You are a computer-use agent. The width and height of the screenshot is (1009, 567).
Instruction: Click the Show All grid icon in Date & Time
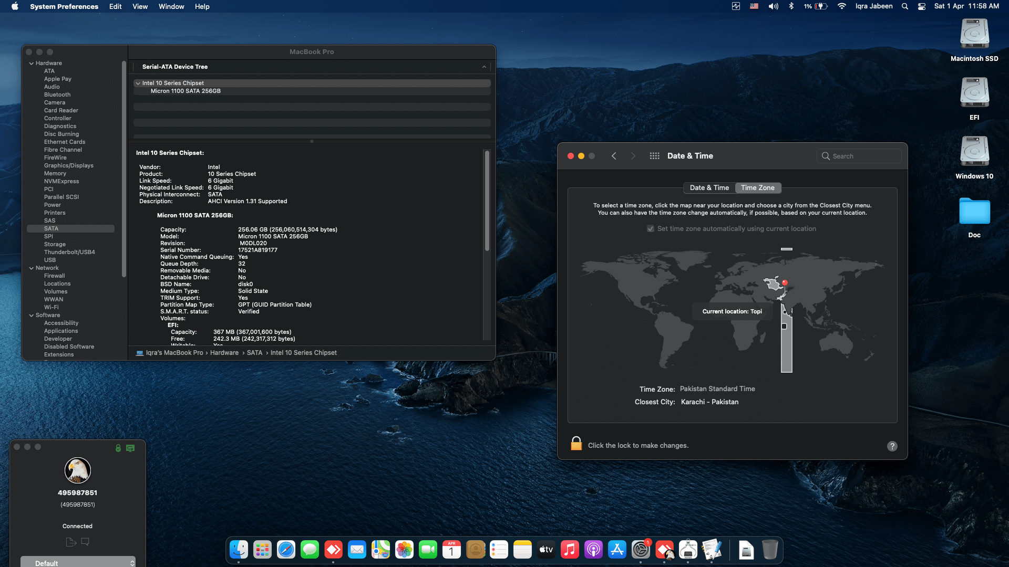654,155
